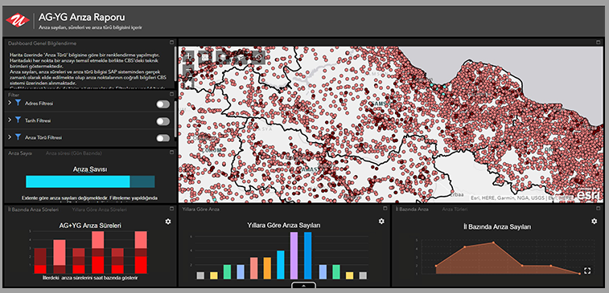Click the Tarih Filtresi funnel icon
This screenshot has height=293, width=609.
tap(18, 120)
